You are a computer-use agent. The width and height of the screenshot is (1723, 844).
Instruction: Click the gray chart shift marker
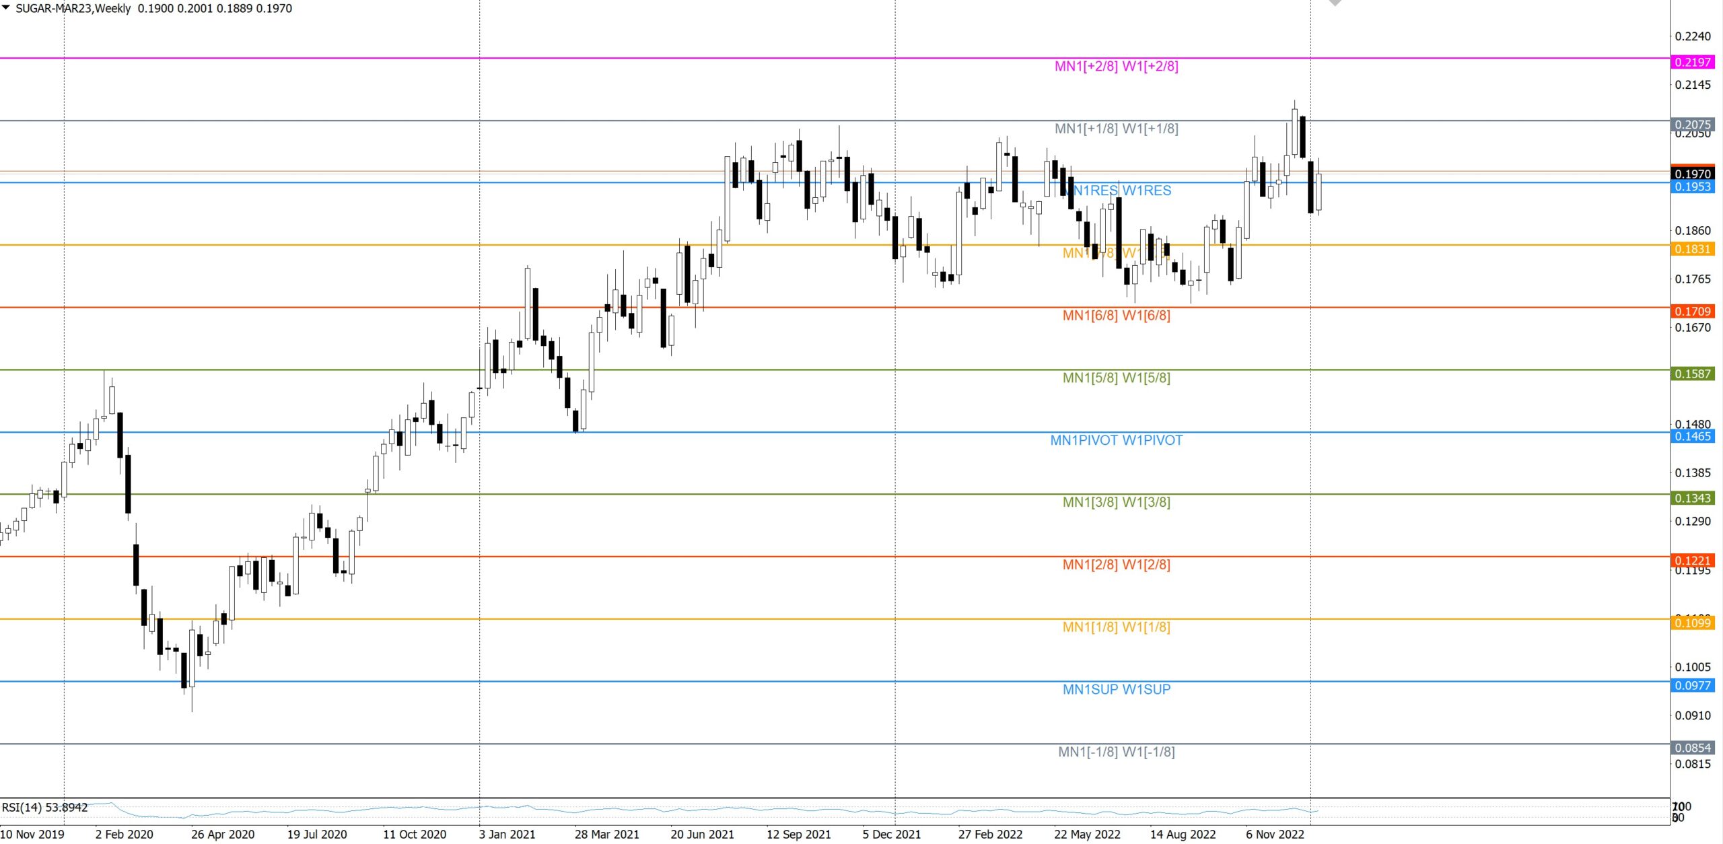point(1335,3)
